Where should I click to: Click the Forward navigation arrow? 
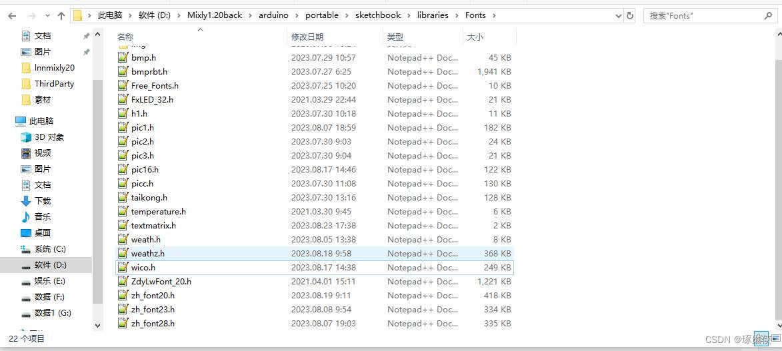[31, 16]
